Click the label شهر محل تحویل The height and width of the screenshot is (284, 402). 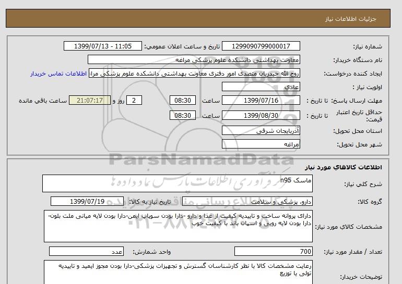pyautogui.click(x=359, y=144)
